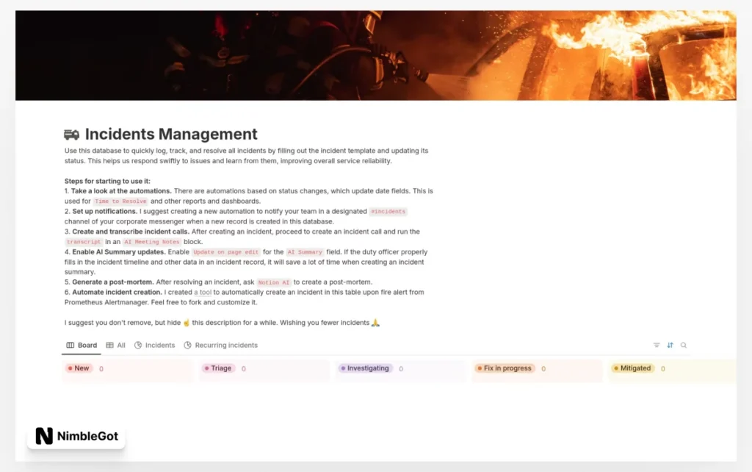This screenshot has height=472, width=752.
Task: Click the count next to Investigating column
Action: [401, 369]
